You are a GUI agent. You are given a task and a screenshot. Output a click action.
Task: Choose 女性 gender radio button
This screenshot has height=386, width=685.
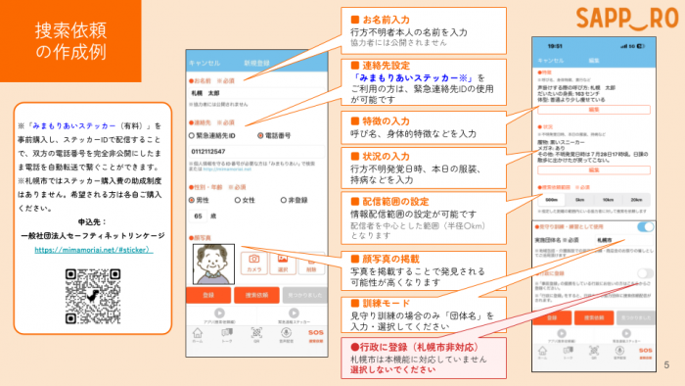click(238, 200)
